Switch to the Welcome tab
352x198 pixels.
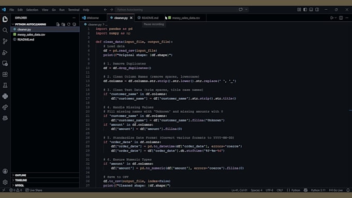(93, 18)
